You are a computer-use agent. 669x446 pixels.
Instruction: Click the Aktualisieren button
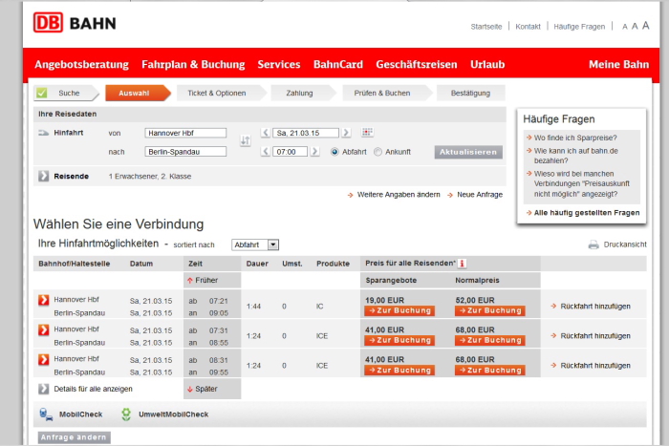click(x=467, y=152)
